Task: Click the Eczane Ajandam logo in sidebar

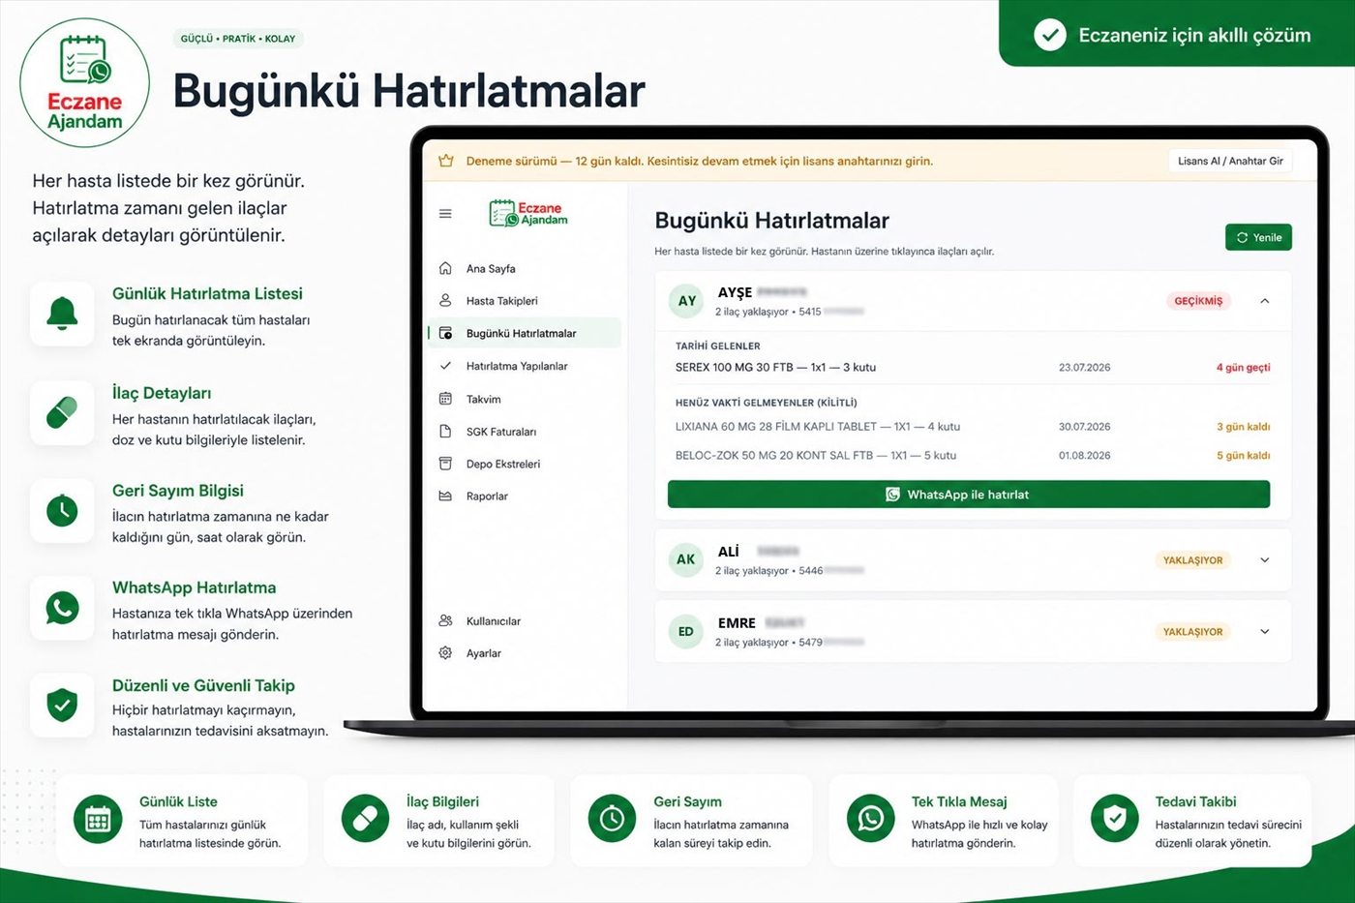Action: point(528,213)
